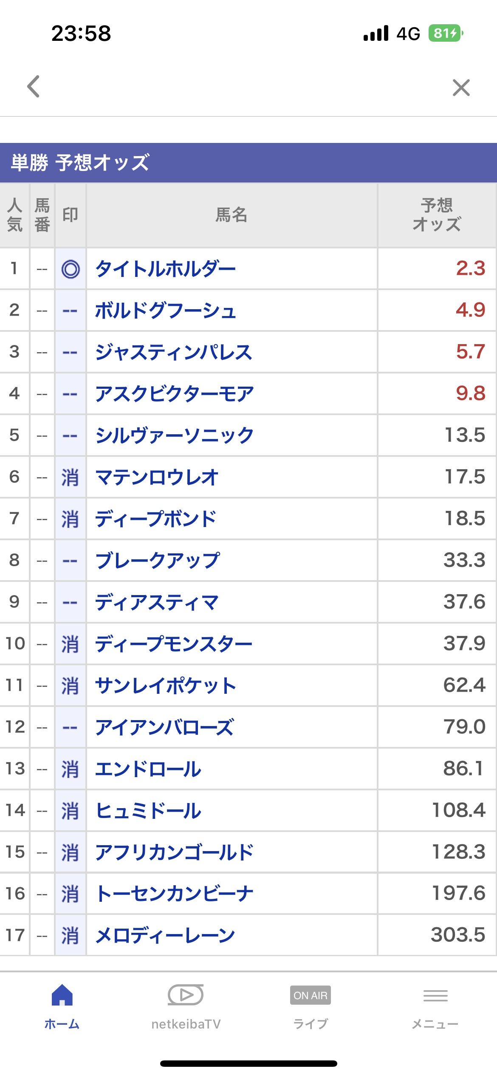Set mark for アスクビクターモア row
This screenshot has height=1077, width=497.
pos(71,394)
